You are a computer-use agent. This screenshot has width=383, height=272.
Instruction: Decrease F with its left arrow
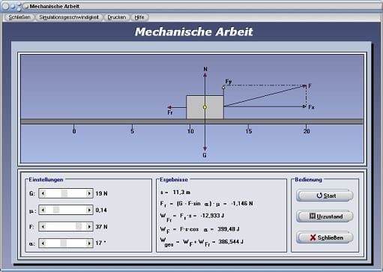[x=43, y=226]
